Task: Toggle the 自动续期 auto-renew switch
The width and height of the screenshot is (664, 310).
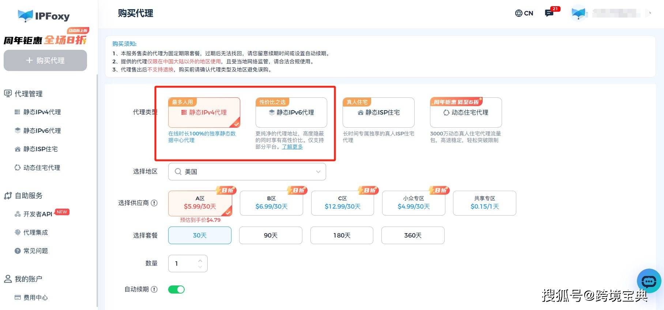Action: click(x=176, y=290)
